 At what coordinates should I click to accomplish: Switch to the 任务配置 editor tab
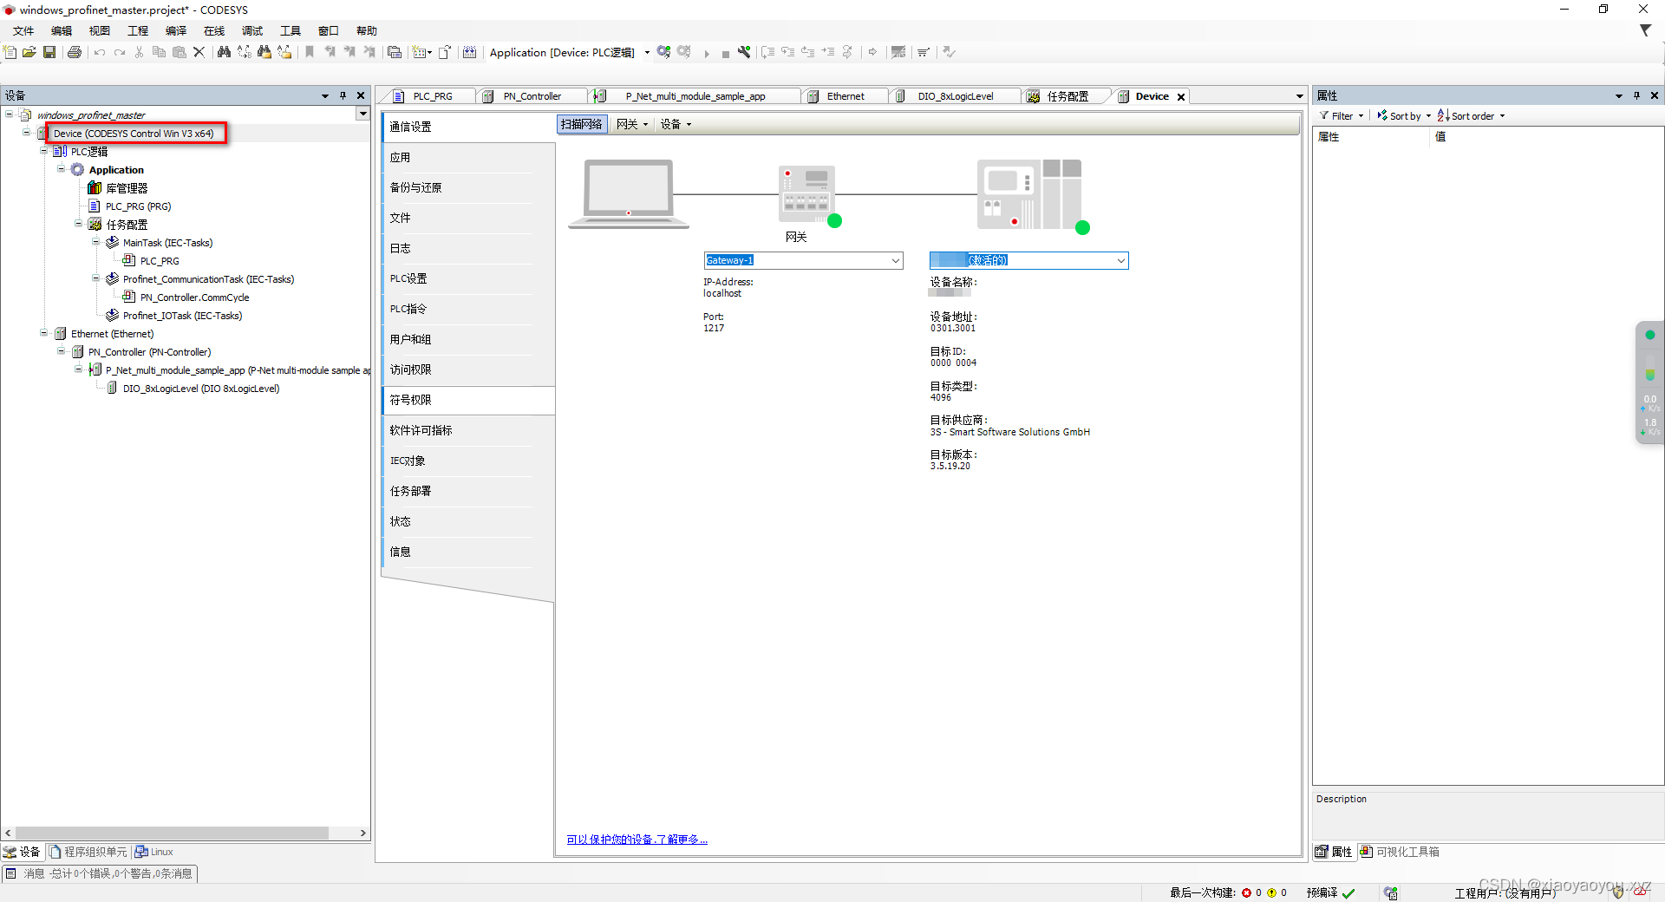click(1067, 96)
